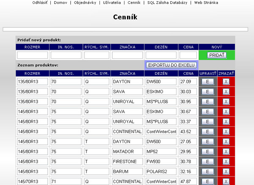Open SQL Záloha Databázy link
Image resolution: width=254 pixels, height=185 pixels.
tap(167, 3)
